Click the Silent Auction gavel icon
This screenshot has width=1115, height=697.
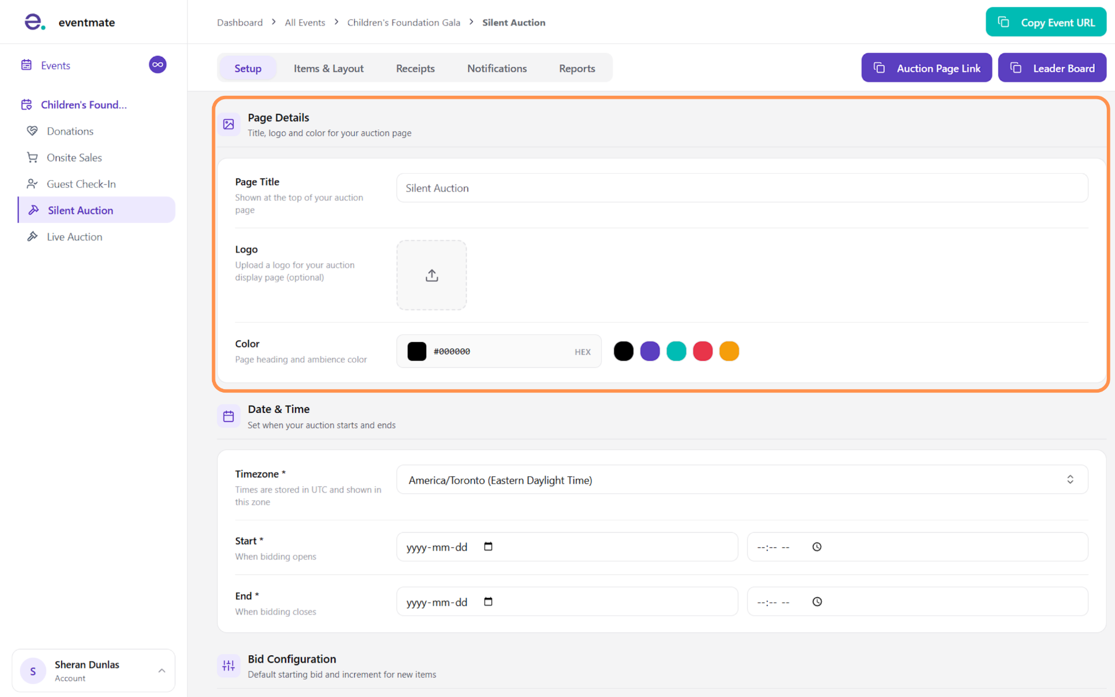34,210
